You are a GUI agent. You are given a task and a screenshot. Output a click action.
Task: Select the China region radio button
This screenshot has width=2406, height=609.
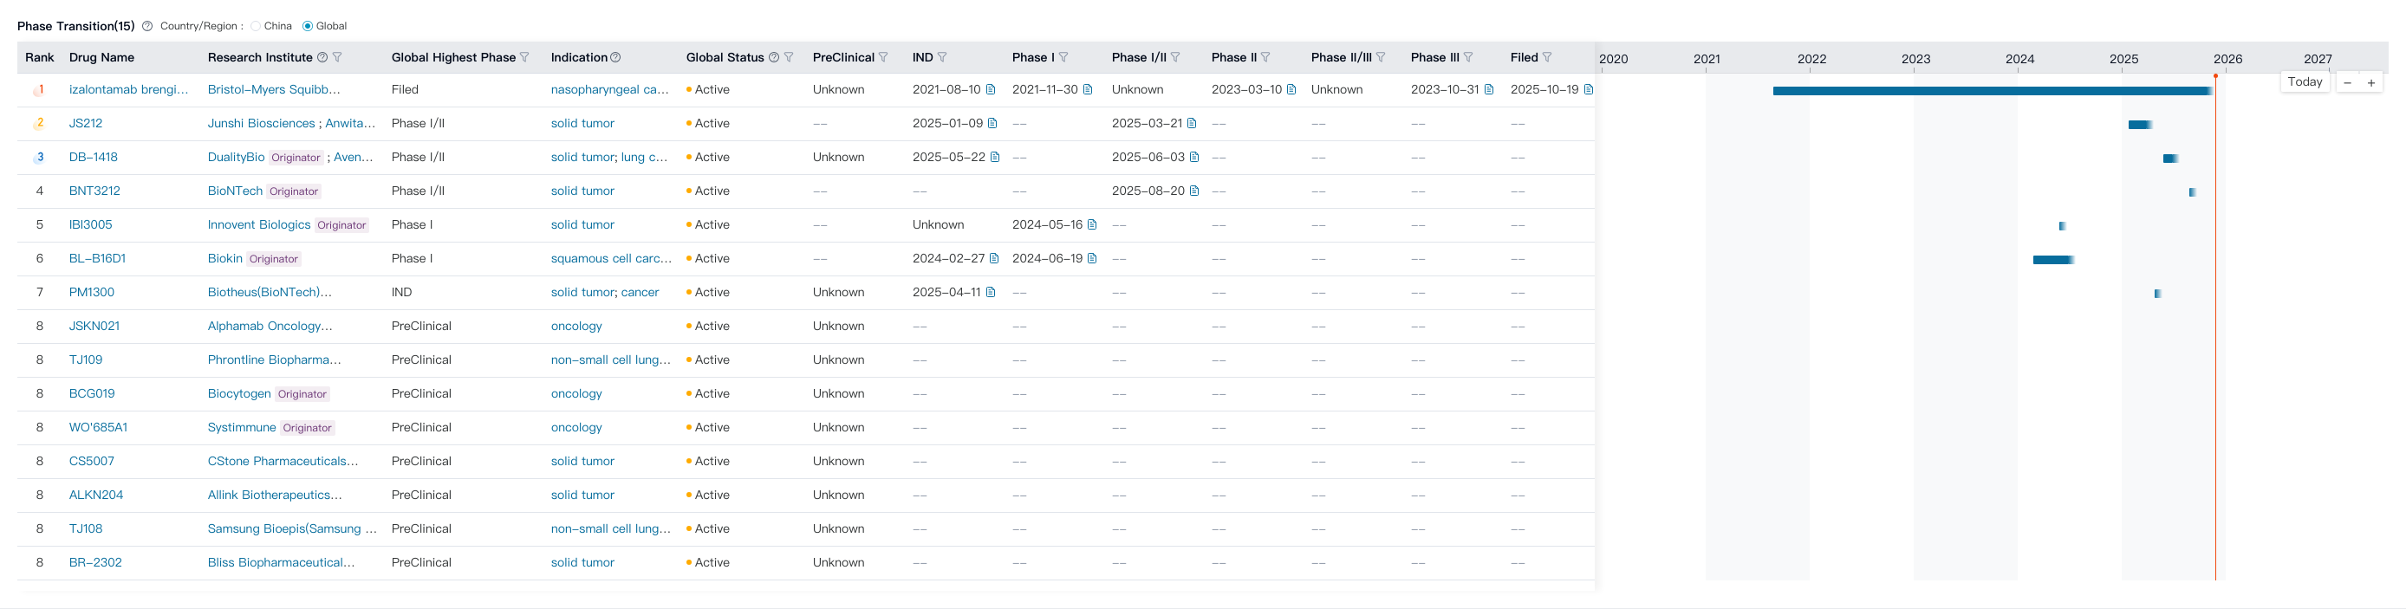pos(256,26)
